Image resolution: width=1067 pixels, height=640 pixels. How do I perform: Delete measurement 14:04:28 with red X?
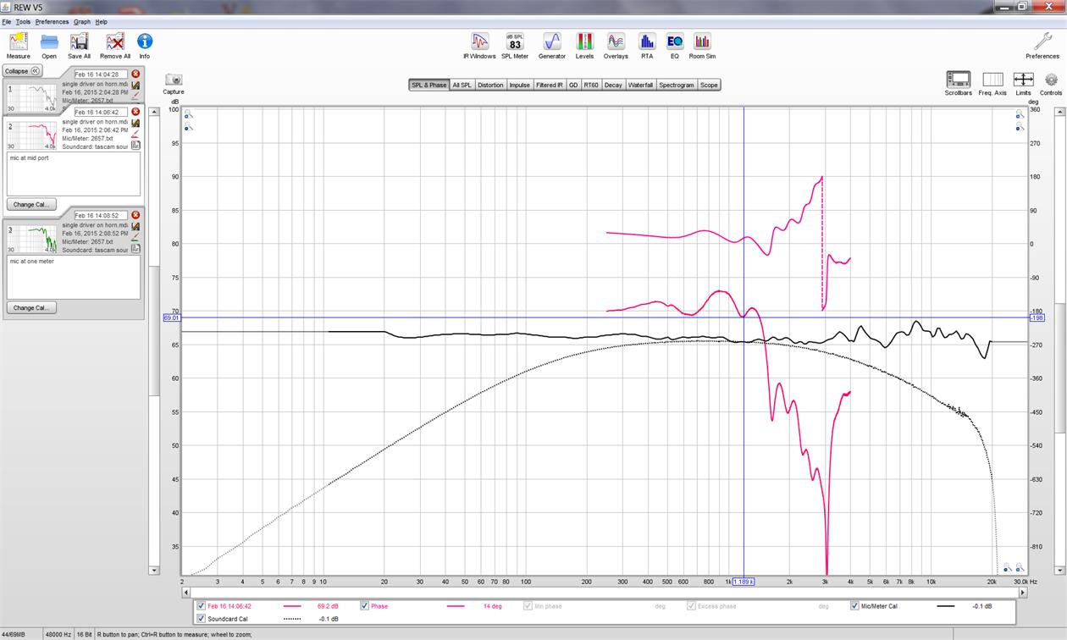coord(135,74)
